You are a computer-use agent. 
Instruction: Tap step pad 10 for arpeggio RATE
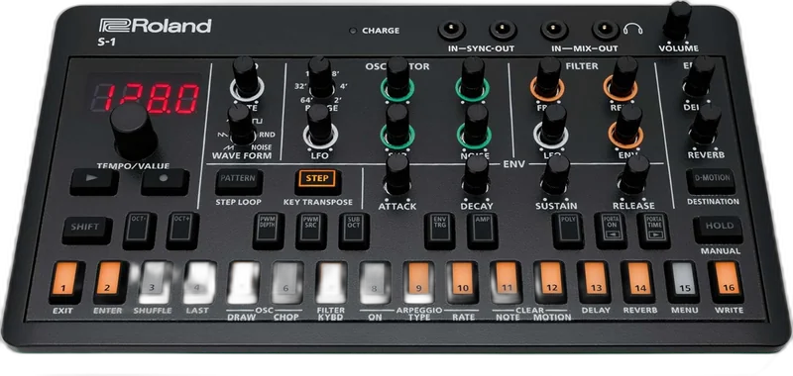coord(462,282)
